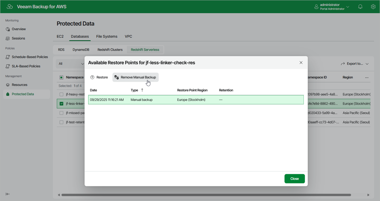
Task: Check the jf-test-retent row checkbox
Action: pos(61,122)
